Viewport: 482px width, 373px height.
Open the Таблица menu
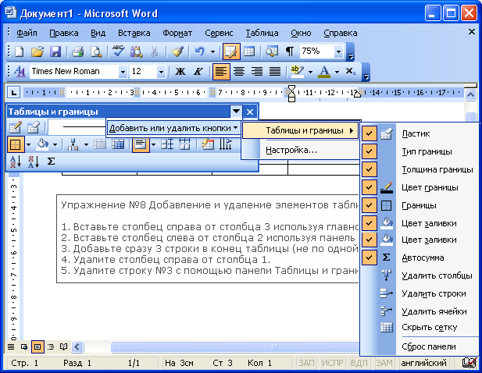tap(262, 33)
